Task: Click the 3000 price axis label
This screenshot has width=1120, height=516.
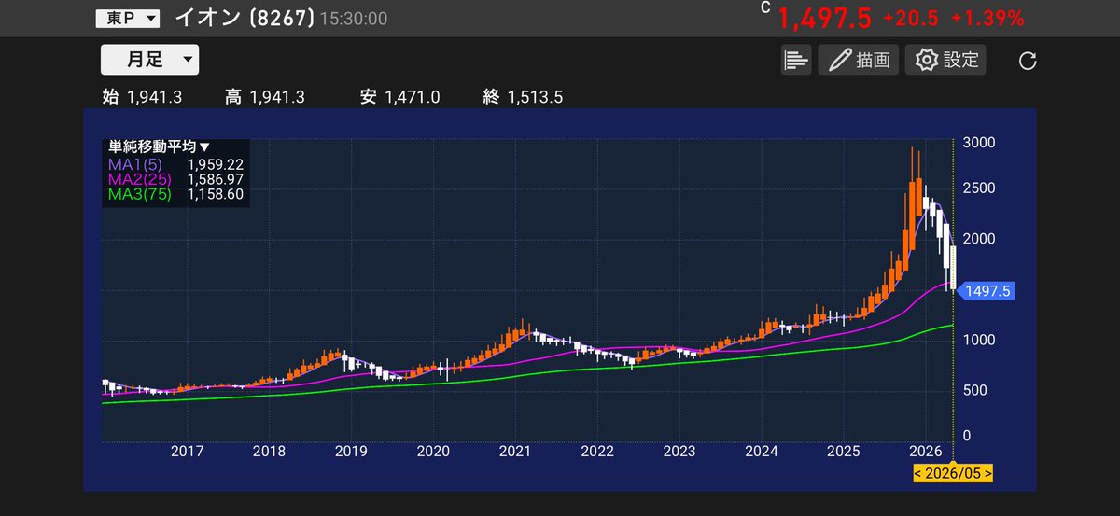Action: [980, 143]
